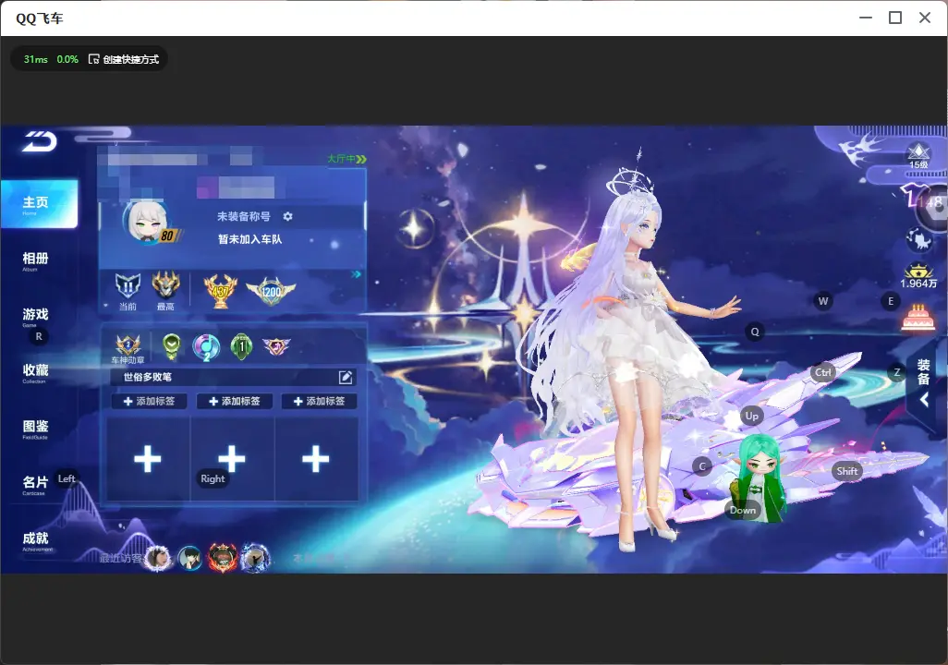Click the player avatar with level 80
The image size is (948, 665).
pyautogui.click(x=149, y=222)
